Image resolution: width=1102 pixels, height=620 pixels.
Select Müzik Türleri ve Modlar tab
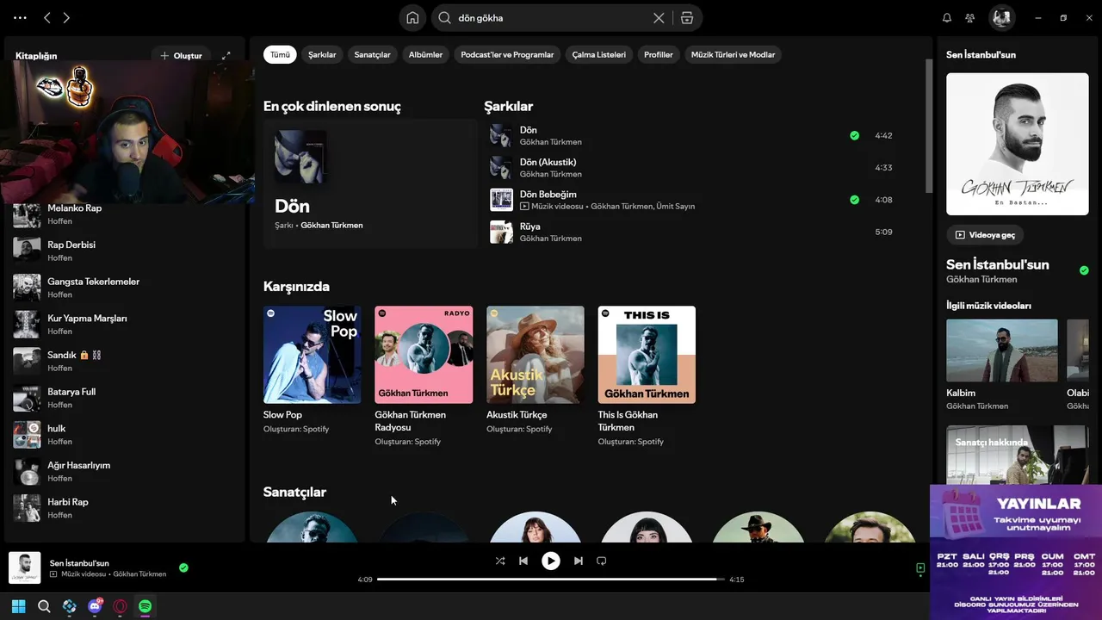coord(733,54)
